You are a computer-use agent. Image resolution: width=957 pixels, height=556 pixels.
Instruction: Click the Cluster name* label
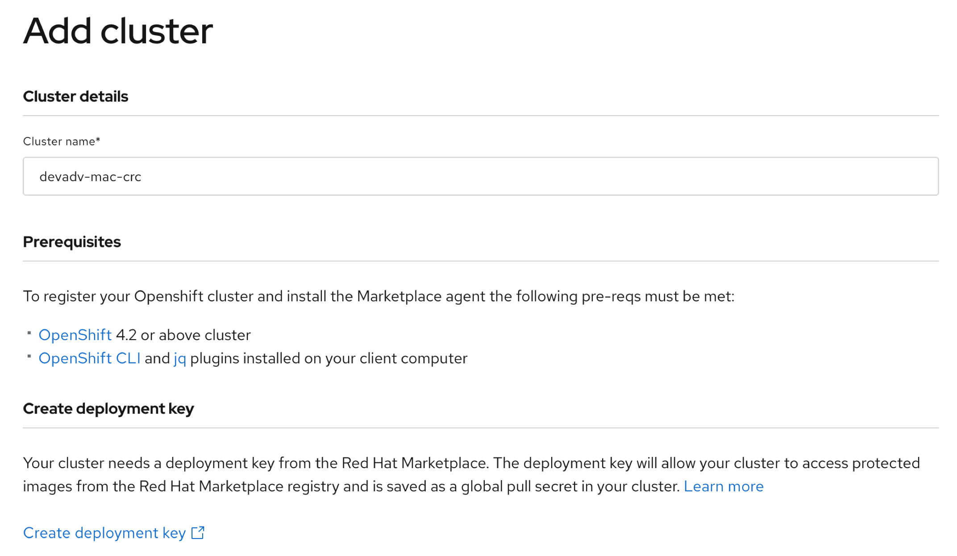pyautogui.click(x=62, y=141)
